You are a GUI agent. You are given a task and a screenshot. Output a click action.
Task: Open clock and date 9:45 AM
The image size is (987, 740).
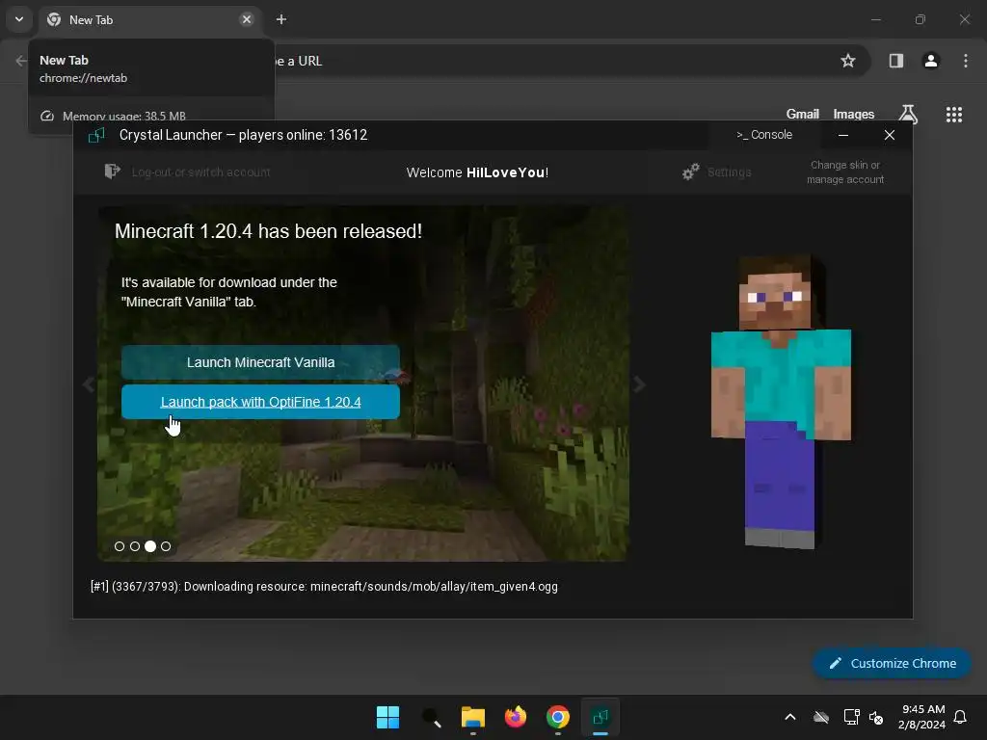922,717
